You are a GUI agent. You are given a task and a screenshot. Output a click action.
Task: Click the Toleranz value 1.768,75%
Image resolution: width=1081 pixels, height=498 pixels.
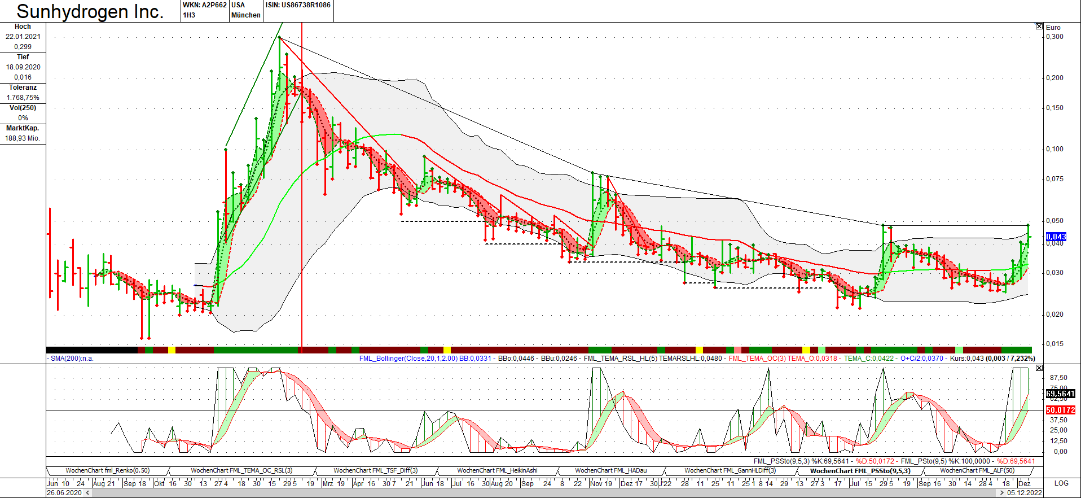23,98
